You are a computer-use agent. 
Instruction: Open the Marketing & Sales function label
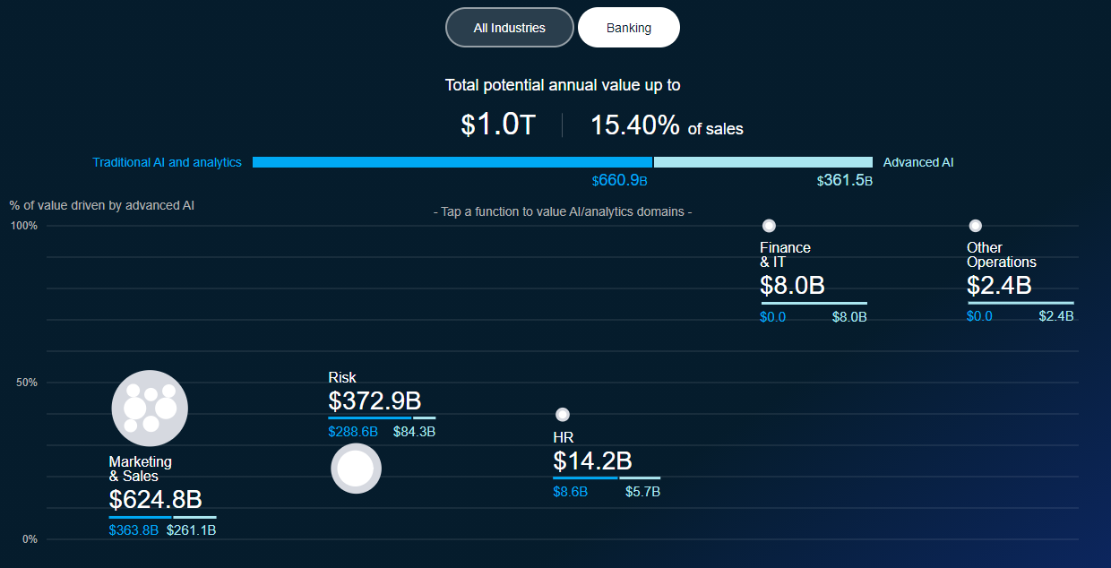141,469
